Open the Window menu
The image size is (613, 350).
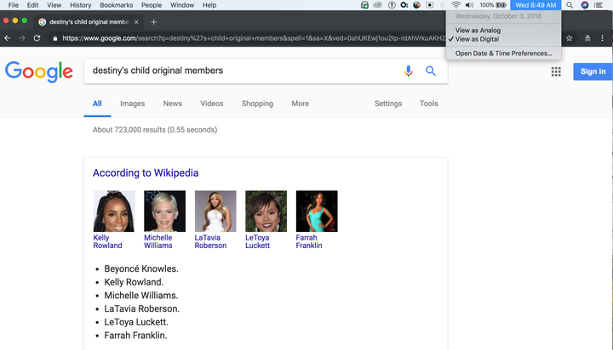pos(182,5)
